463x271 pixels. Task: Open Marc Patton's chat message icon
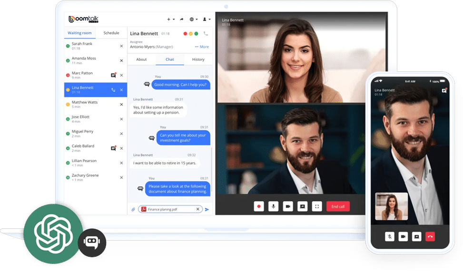(x=113, y=75)
